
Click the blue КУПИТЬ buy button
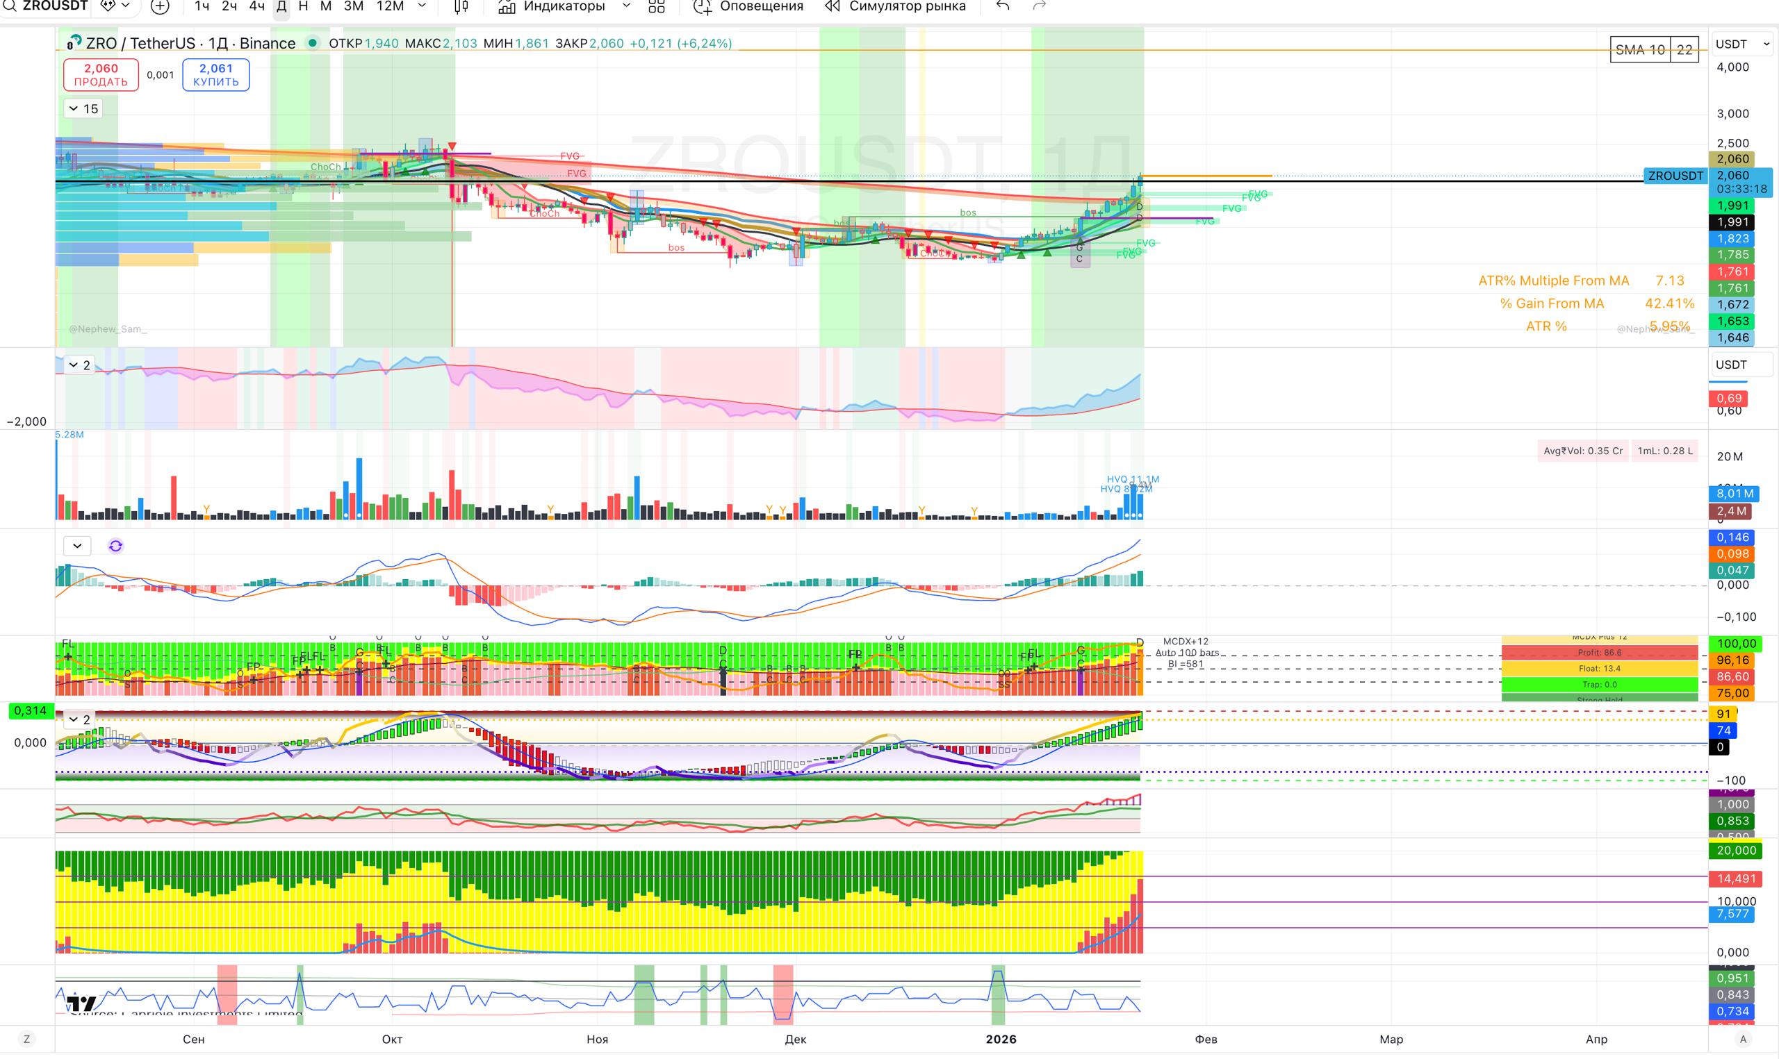215,74
